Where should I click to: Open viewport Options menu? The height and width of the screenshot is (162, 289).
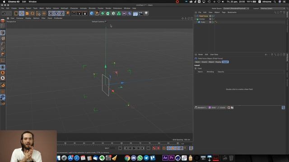click(x=36, y=18)
